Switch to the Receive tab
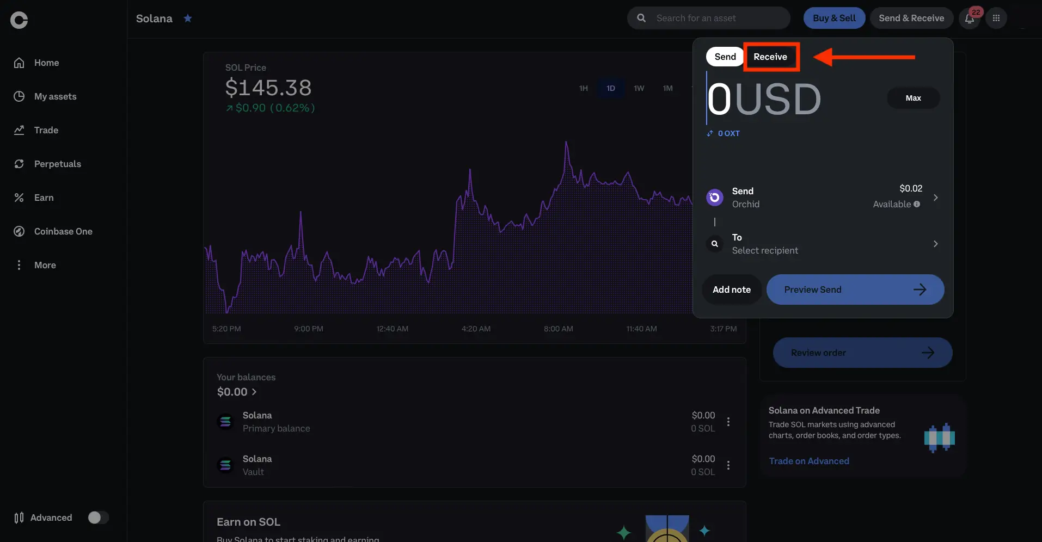The height and width of the screenshot is (542, 1042). (770, 57)
